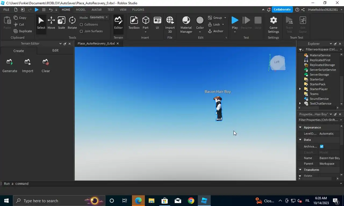The height and width of the screenshot is (206, 344).
Task: Close the Place_AutoRecovery_0.rbxl tab
Action: tap(117, 43)
